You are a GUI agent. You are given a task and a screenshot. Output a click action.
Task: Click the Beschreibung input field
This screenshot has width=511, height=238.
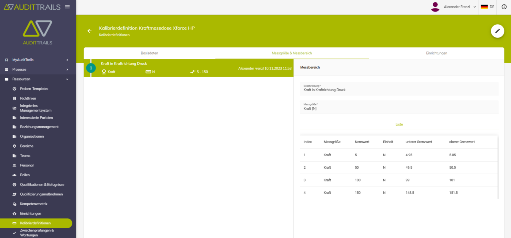click(399, 90)
